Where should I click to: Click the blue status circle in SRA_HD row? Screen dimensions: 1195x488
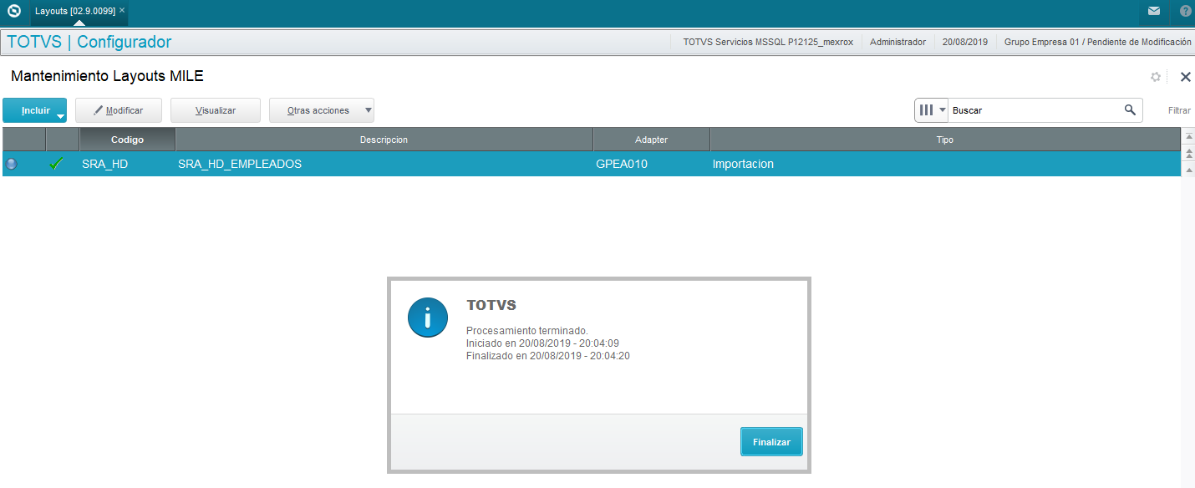click(x=12, y=164)
